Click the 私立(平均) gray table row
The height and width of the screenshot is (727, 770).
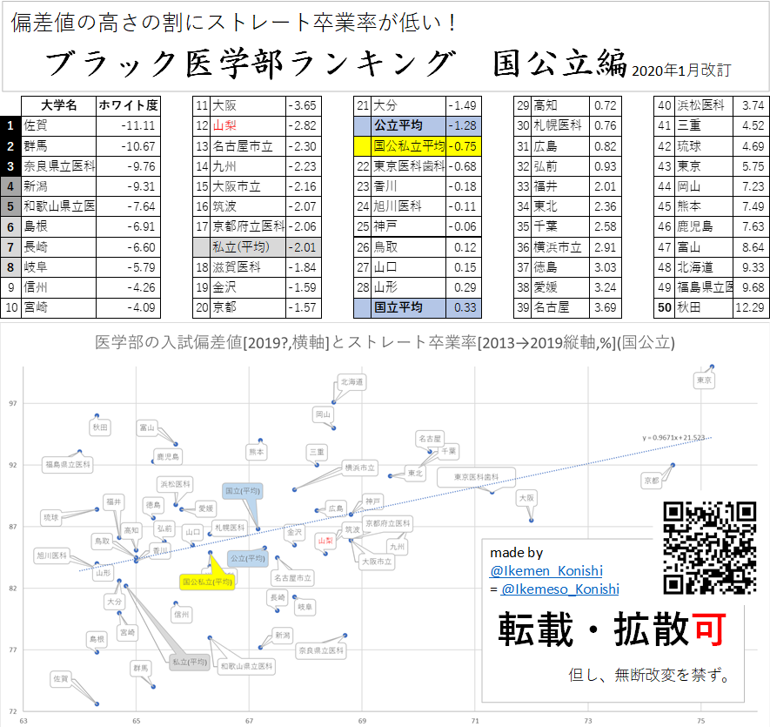(x=258, y=246)
